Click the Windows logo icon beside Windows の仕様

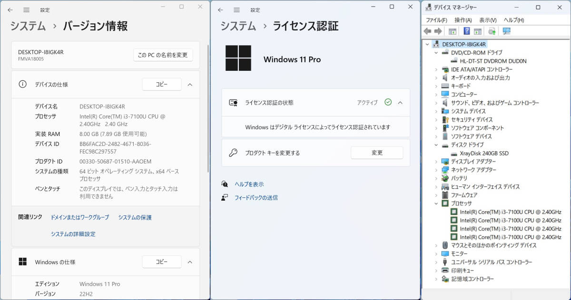point(22,261)
